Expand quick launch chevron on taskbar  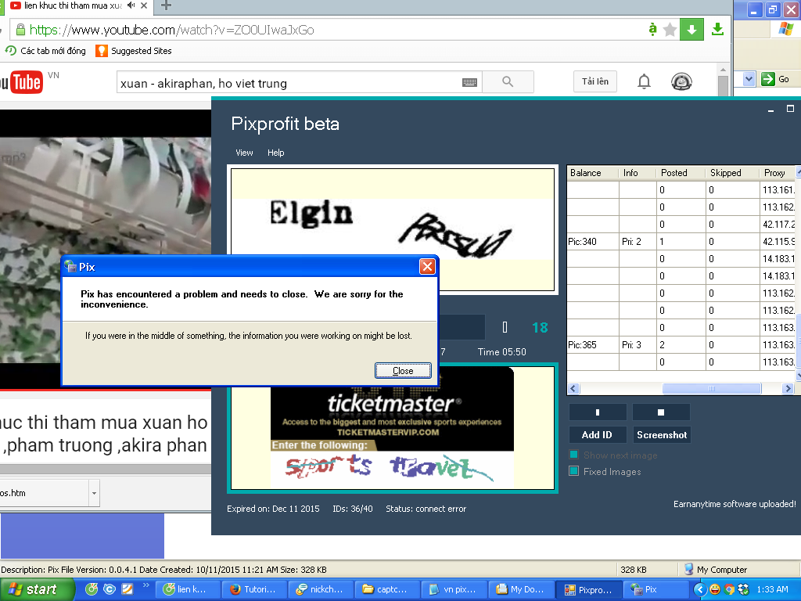(145, 585)
